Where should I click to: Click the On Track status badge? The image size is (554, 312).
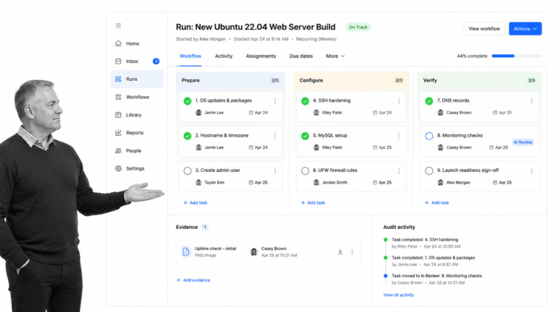[358, 27]
